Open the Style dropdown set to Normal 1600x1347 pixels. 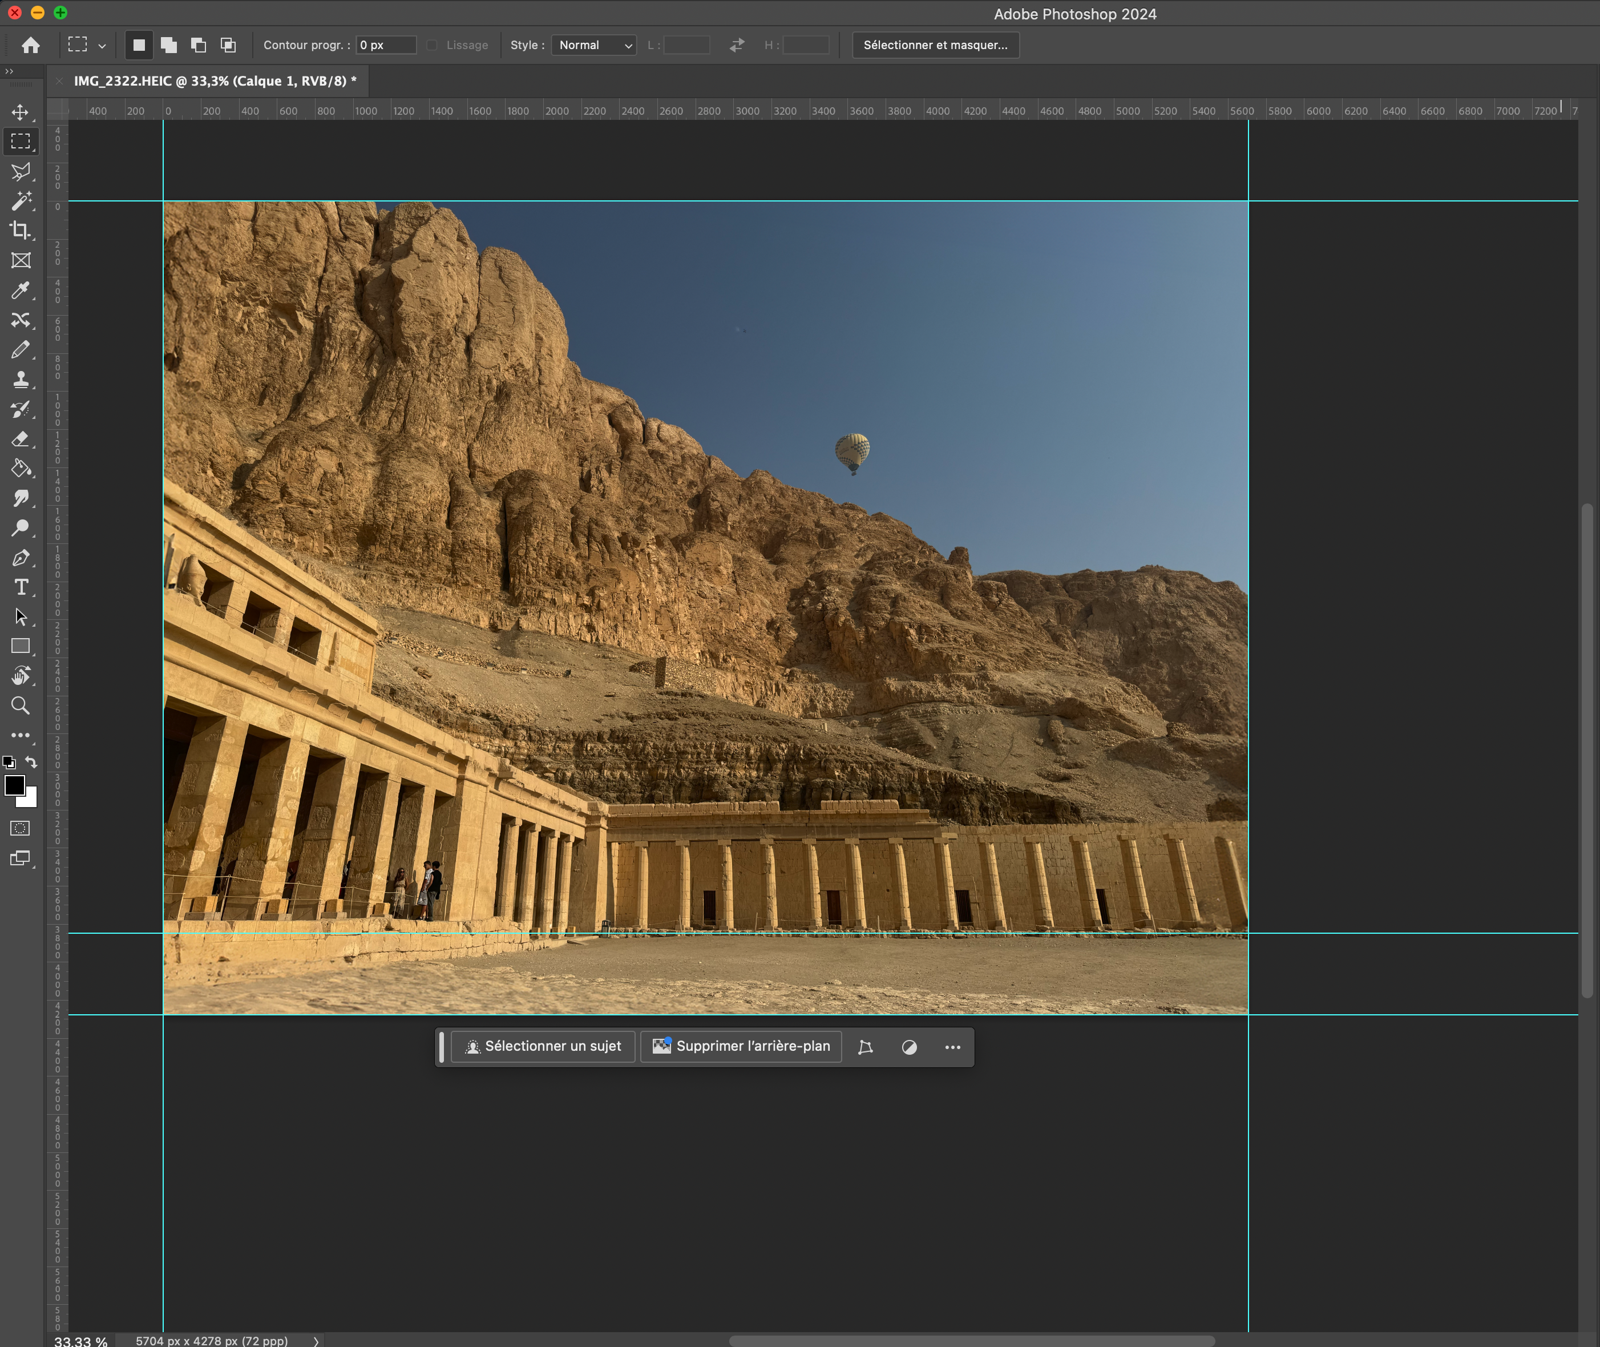[x=594, y=45]
